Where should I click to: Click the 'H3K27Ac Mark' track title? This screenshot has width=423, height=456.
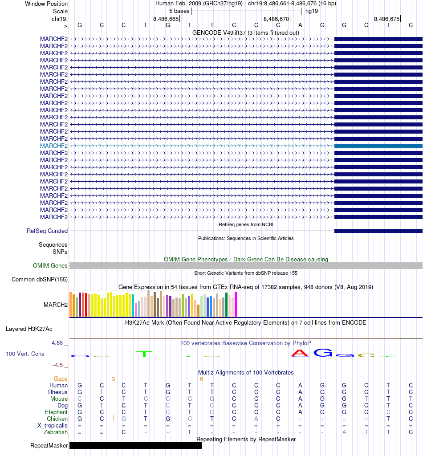point(246,322)
